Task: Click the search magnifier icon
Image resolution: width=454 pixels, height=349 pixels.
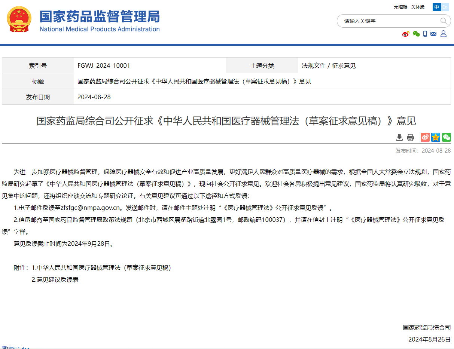Action: pyautogui.click(x=444, y=21)
